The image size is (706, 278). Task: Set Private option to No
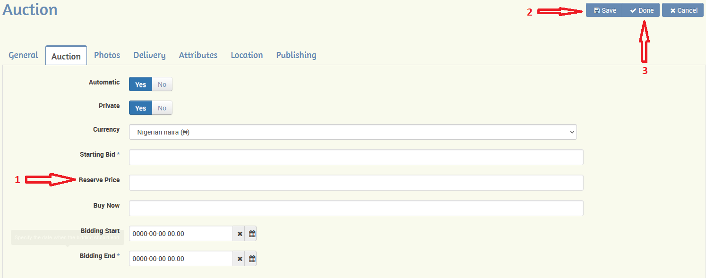coord(162,108)
